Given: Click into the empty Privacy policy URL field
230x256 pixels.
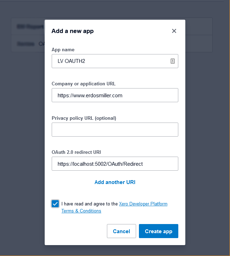Looking at the screenshot, I should click(x=115, y=130).
